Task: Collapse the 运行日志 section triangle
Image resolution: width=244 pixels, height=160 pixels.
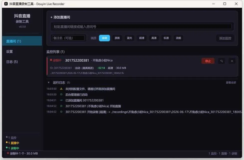Action: 48,83
